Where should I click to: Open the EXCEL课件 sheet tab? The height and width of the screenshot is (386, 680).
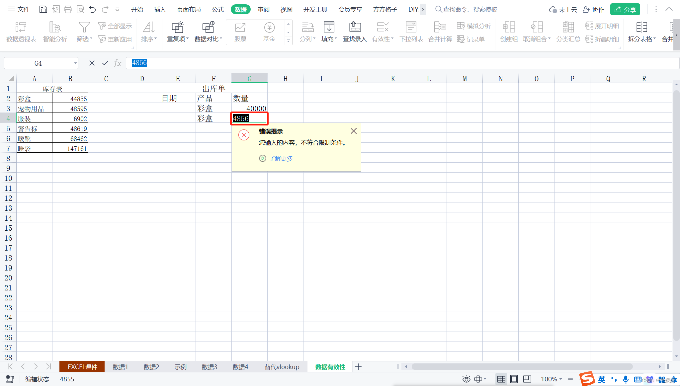[82, 367]
